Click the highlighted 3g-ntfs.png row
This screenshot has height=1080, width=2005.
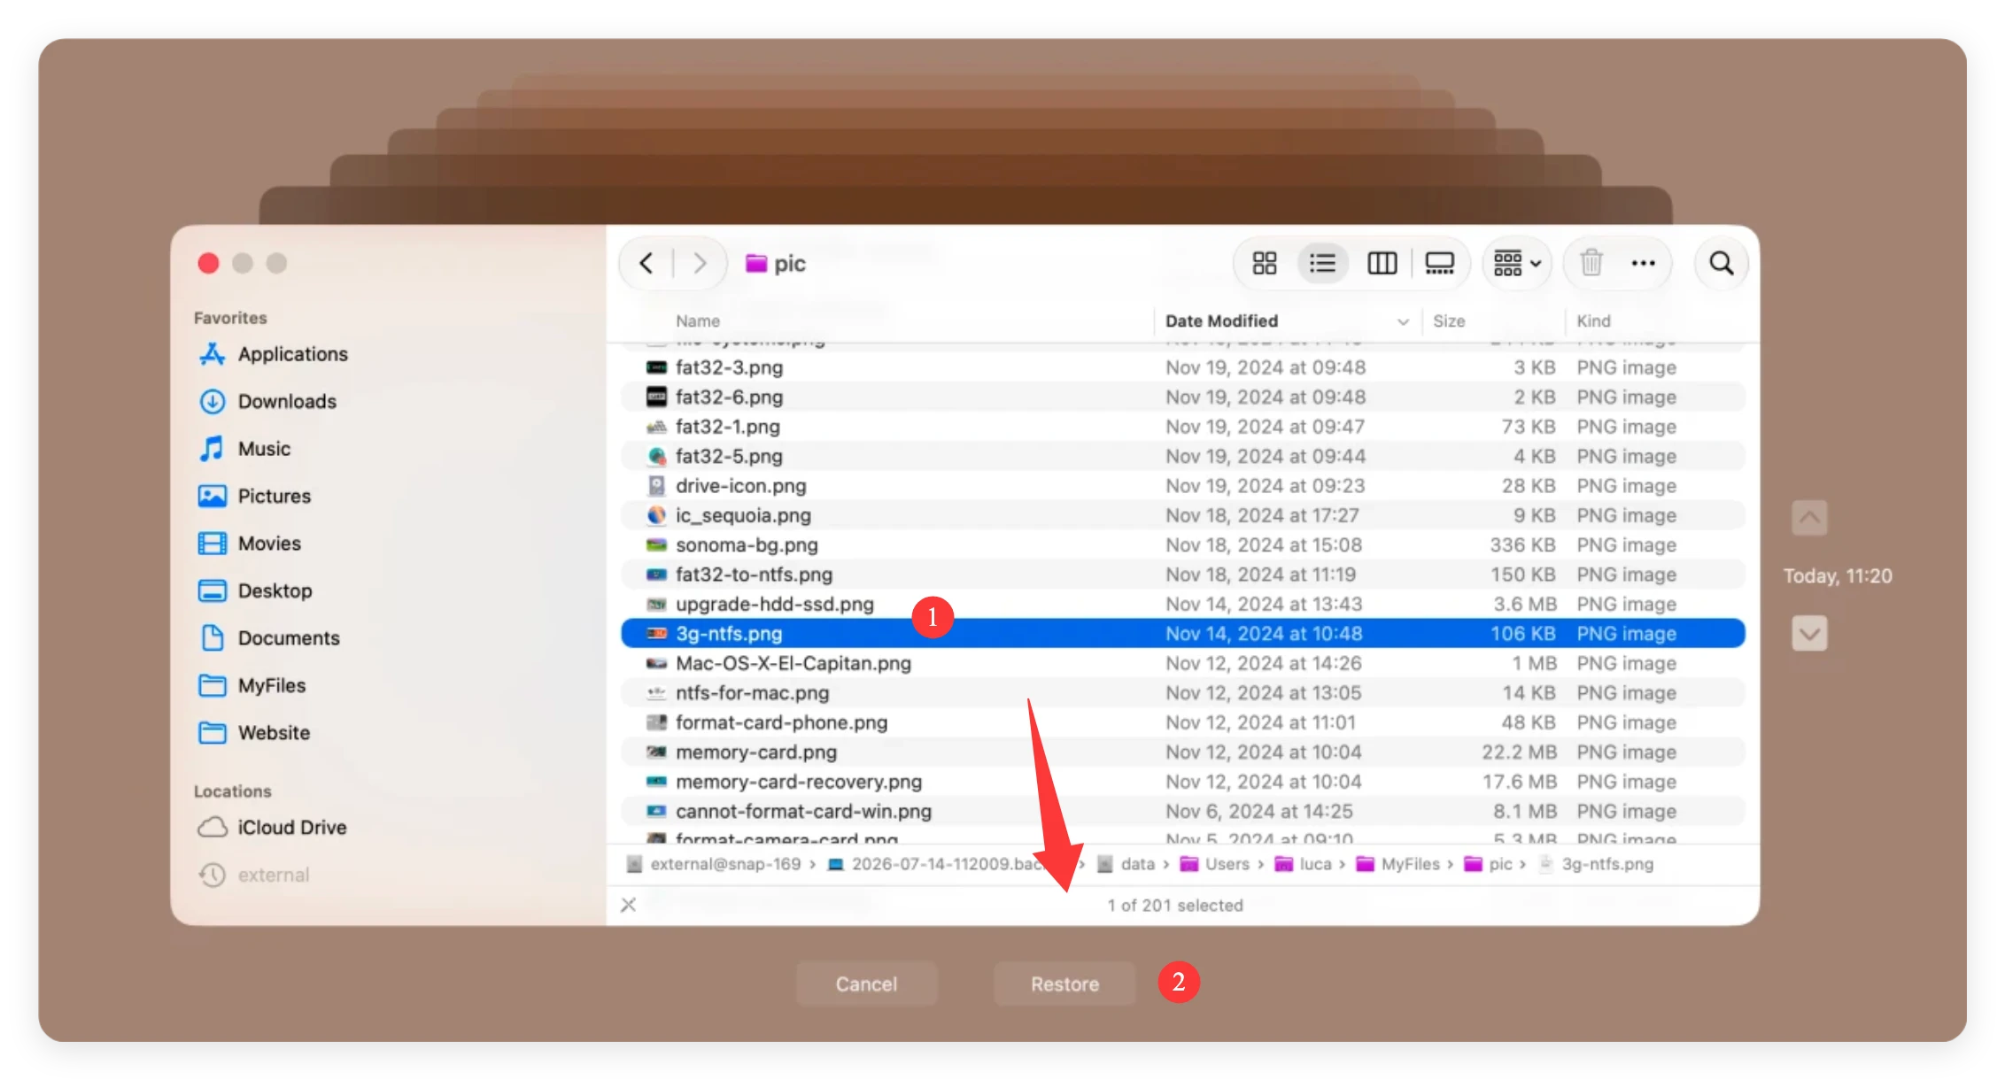(x=1183, y=634)
